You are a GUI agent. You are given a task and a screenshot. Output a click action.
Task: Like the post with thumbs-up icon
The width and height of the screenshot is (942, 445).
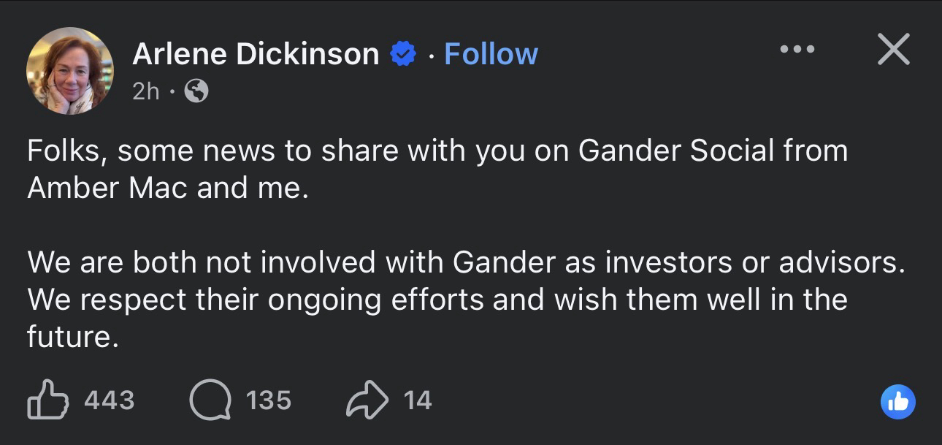tap(47, 400)
